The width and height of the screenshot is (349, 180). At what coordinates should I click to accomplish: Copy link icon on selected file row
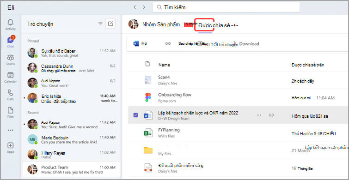(x=271, y=115)
